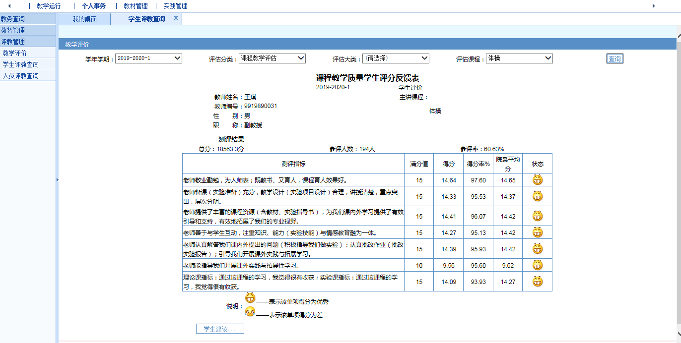
Task: Collapse the left sidebar splitter handle
Action: click(57, 179)
